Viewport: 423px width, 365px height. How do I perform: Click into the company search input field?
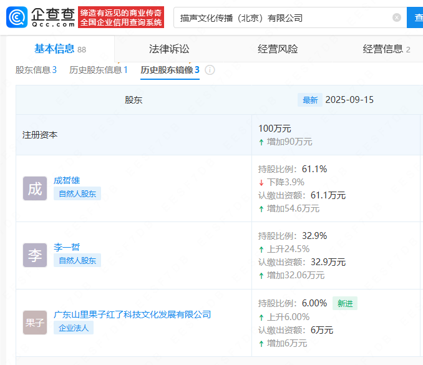(281, 17)
